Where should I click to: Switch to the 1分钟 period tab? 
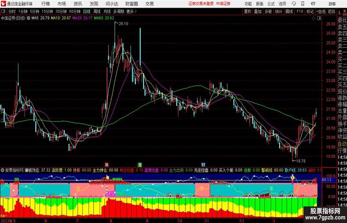click(23, 11)
